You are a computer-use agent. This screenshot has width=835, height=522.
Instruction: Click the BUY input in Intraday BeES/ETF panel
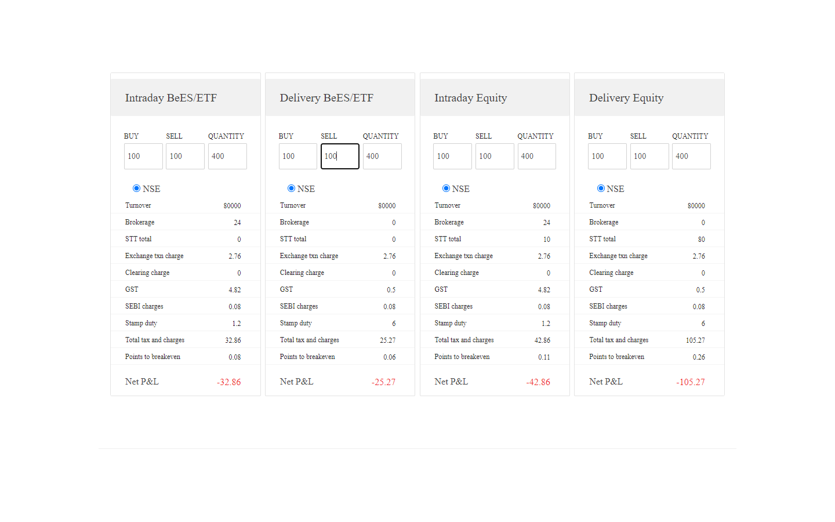click(143, 156)
